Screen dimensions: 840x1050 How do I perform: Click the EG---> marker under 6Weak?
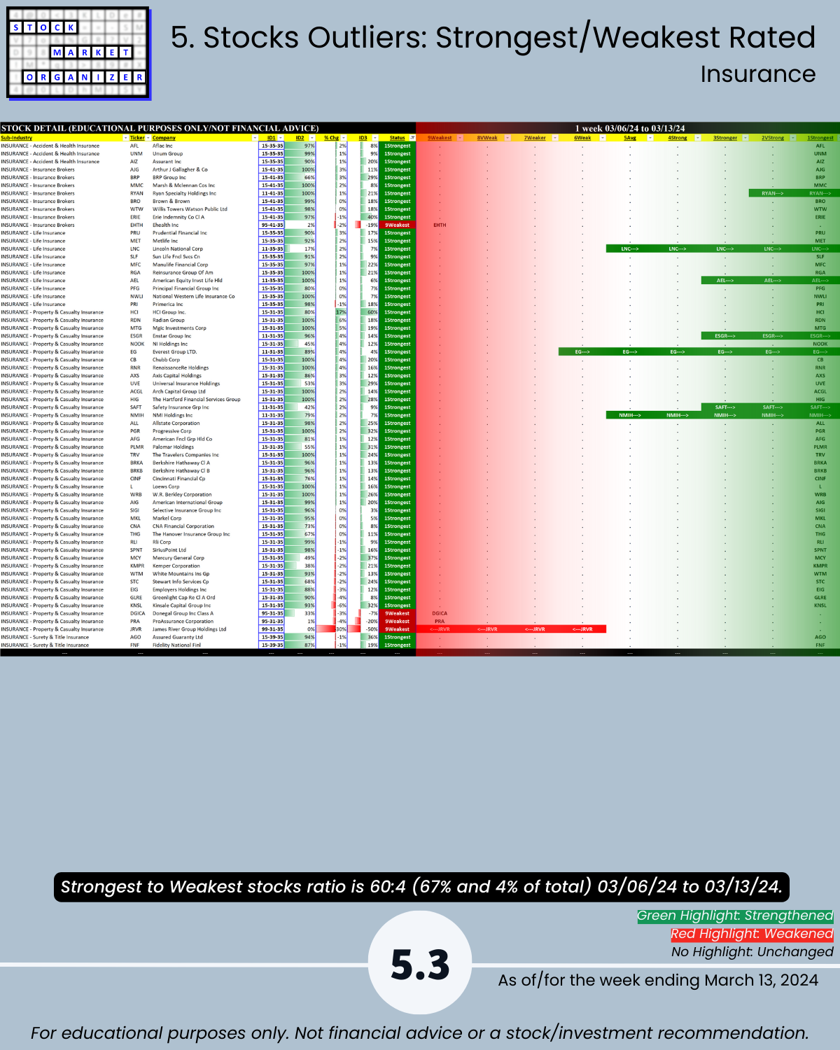point(582,351)
